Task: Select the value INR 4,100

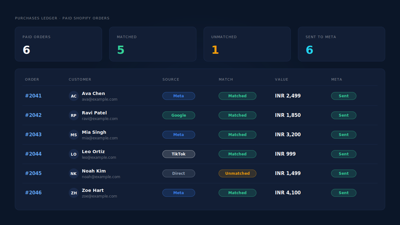Action: [288, 193]
